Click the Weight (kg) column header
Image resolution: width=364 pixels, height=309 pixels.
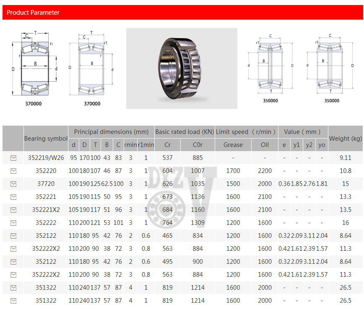click(x=345, y=139)
